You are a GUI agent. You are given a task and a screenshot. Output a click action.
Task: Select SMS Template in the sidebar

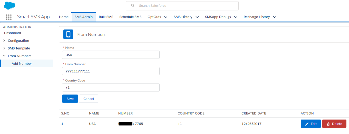click(x=19, y=48)
